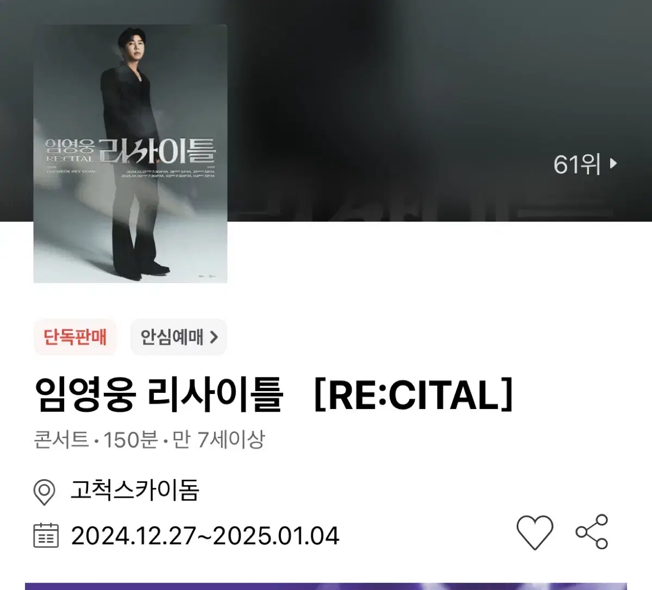Screen dimensions: 652x590
Task: Click the 150분 running time text
Action: click(x=130, y=439)
